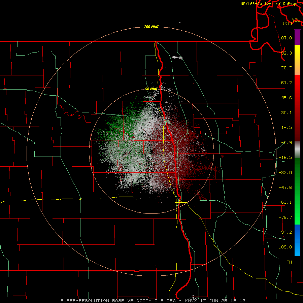Click the -94.2 scale value
The image size is (303, 303).
pos(285,232)
